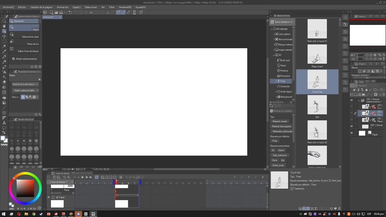Select the Text tool
The height and width of the screenshot is (217, 386).
(x=4, y=123)
